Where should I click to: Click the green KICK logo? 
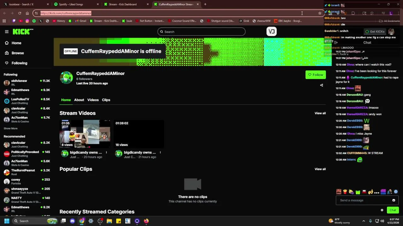tap(23, 31)
